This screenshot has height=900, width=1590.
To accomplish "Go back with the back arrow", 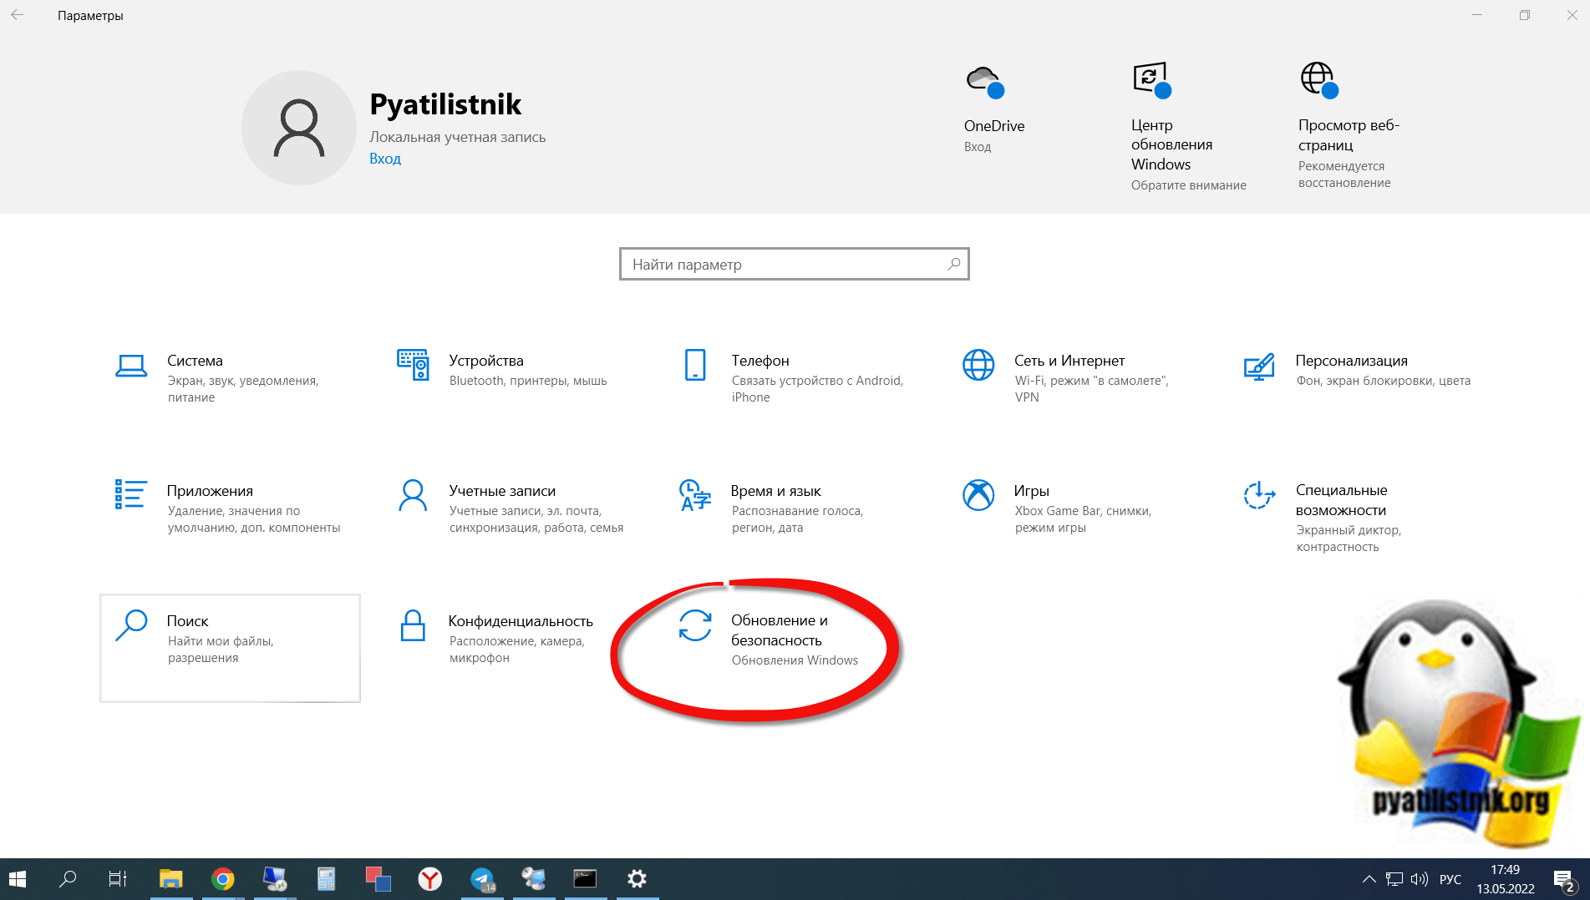I will point(17,15).
